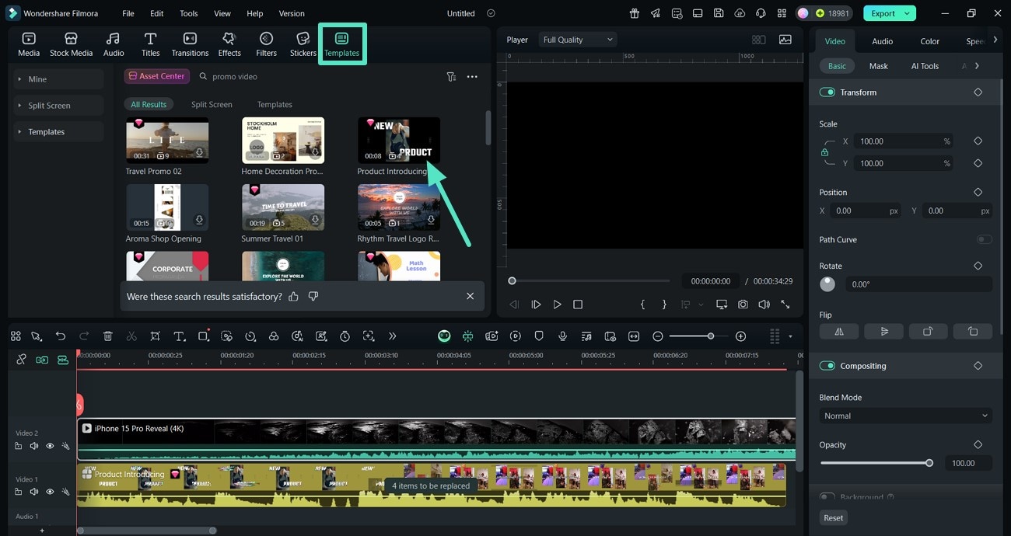Click the Asset Center button

157,76
